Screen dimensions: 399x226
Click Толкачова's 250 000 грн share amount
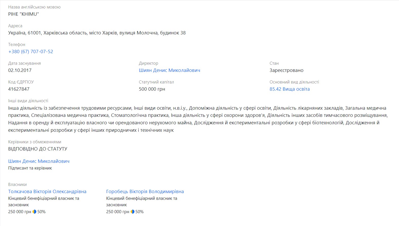pos(20,212)
